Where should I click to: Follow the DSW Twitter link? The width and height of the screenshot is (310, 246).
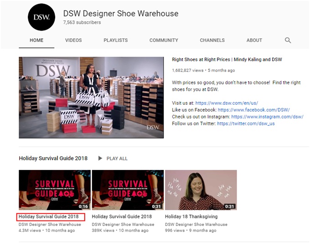click(246, 123)
